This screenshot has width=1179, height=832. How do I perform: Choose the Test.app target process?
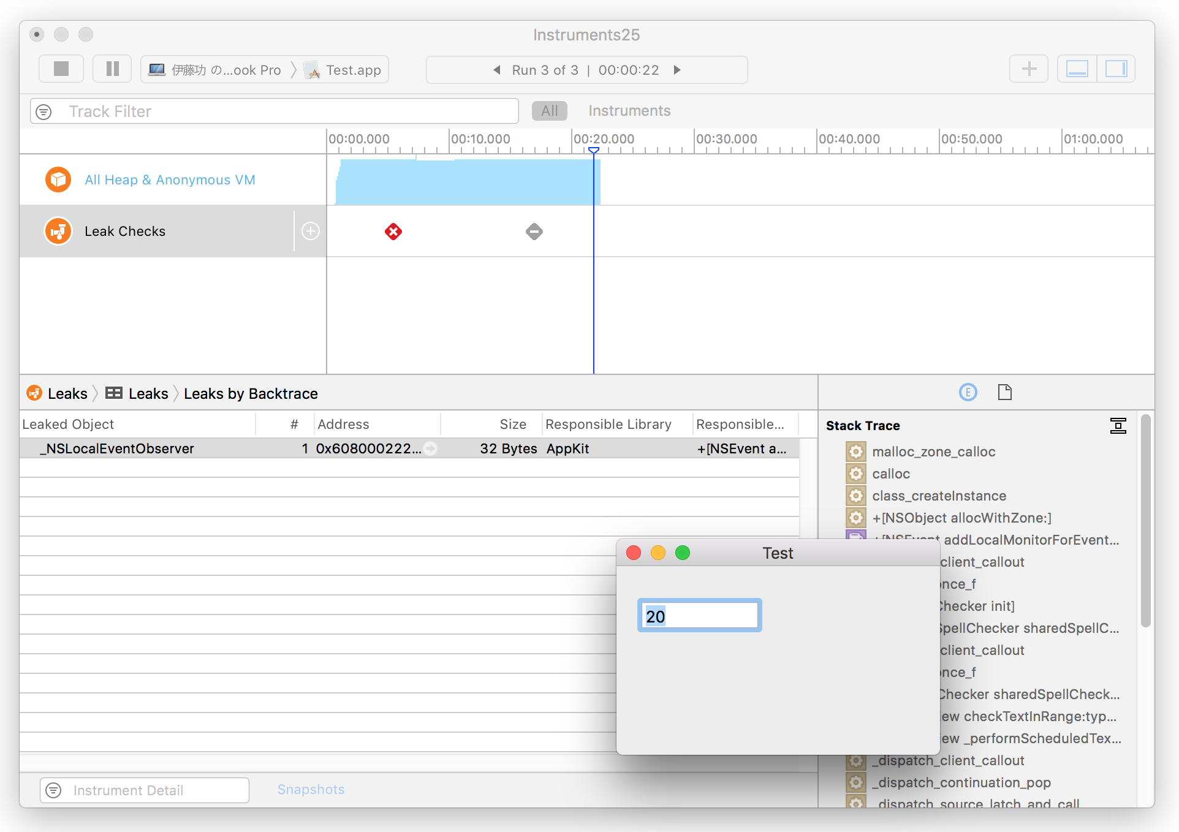tap(343, 70)
